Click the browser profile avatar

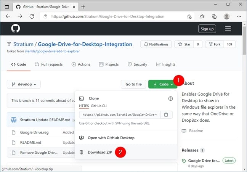(x=226, y=16)
